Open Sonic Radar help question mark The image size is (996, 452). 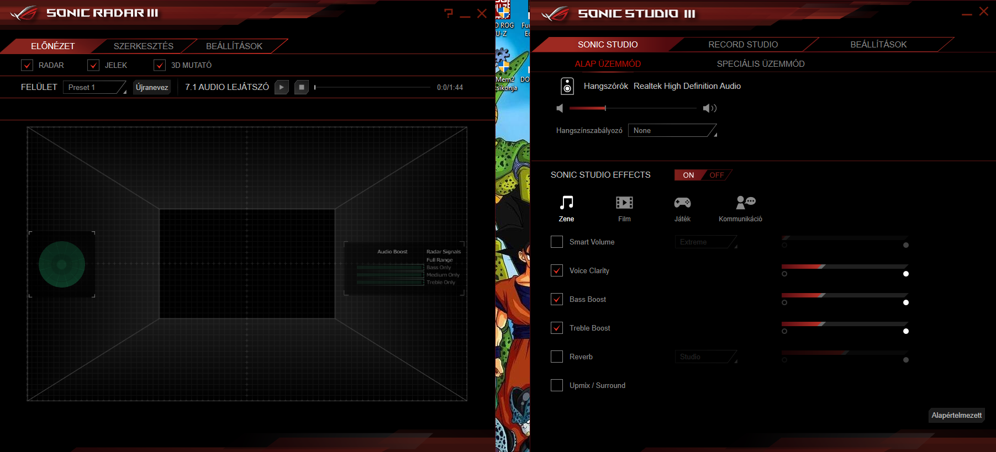448,13
